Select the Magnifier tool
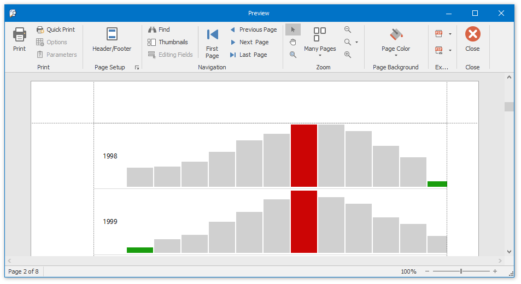 point(293,55)
